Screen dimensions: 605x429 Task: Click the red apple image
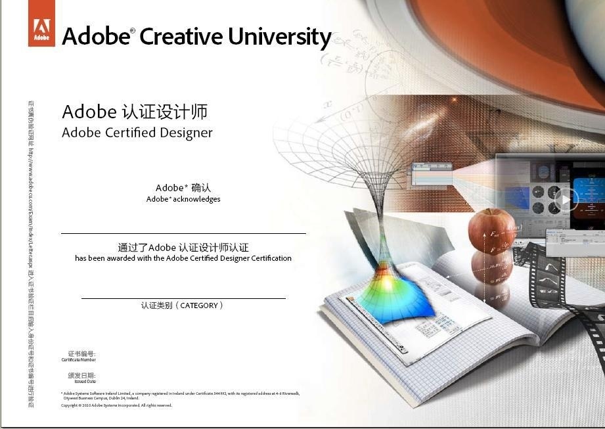[492, 231]
